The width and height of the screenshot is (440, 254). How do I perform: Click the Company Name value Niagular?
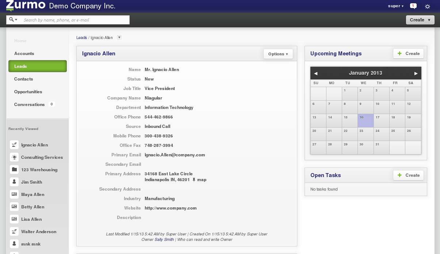(153, 98)
